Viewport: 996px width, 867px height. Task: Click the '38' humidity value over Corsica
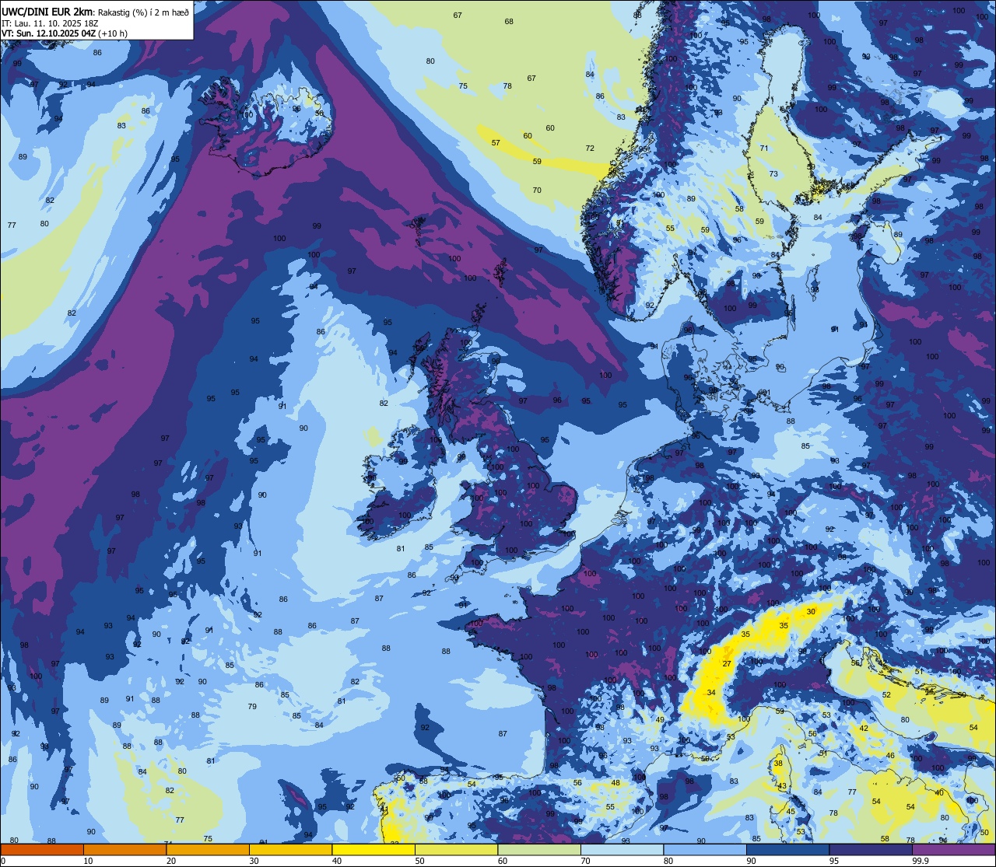pos(778,764)
